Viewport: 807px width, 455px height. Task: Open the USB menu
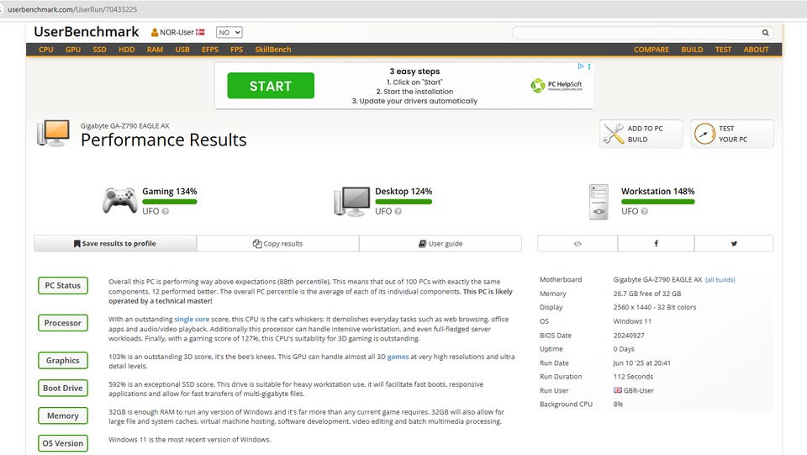(182, 50)
